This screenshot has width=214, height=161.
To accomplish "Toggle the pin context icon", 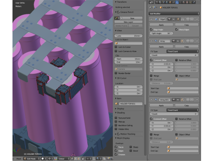I will 150,8.
